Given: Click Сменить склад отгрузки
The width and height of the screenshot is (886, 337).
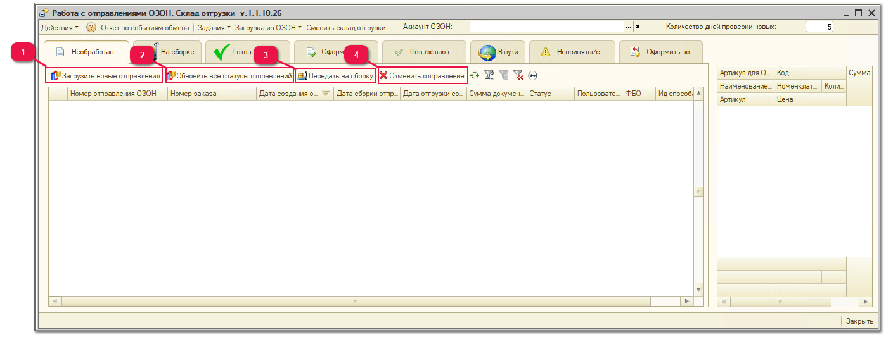Looking at the screenshot, I should click(346, 28).
